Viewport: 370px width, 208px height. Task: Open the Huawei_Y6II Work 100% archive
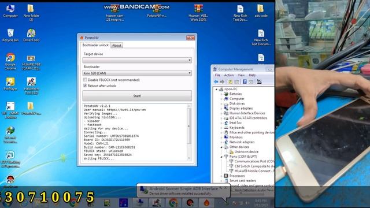(198, 13)
